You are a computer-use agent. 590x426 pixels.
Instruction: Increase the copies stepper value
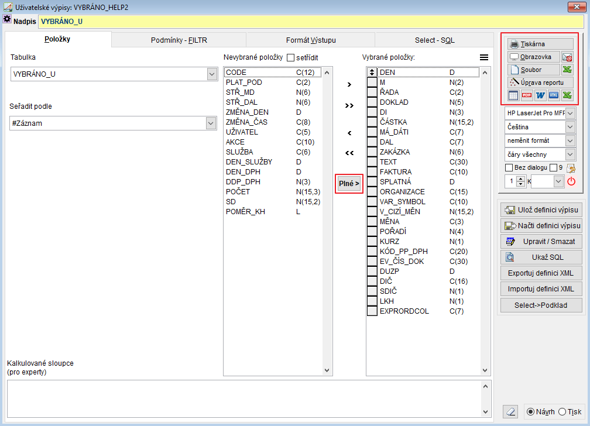coord(520,178)
